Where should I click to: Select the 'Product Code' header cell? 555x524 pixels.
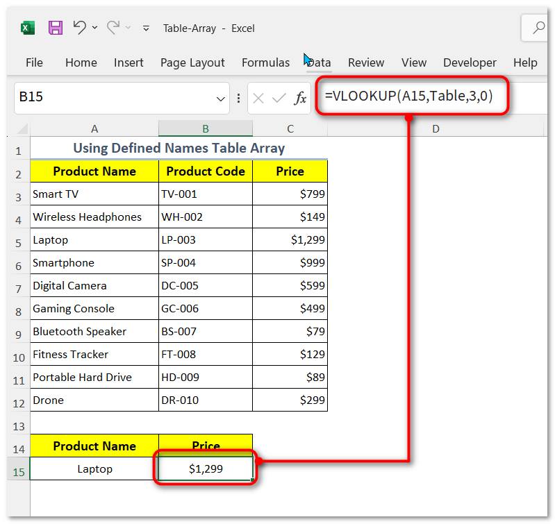(x=206, y=171)
